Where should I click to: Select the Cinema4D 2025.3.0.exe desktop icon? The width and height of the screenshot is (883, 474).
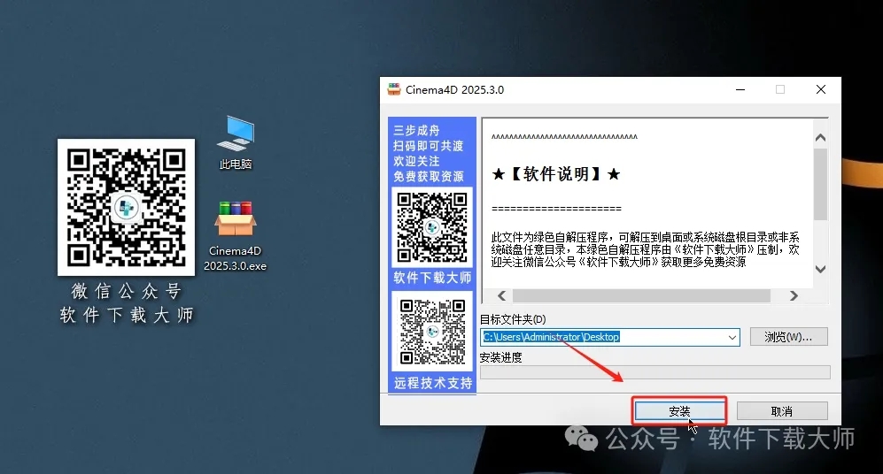(x=236, y=236)
